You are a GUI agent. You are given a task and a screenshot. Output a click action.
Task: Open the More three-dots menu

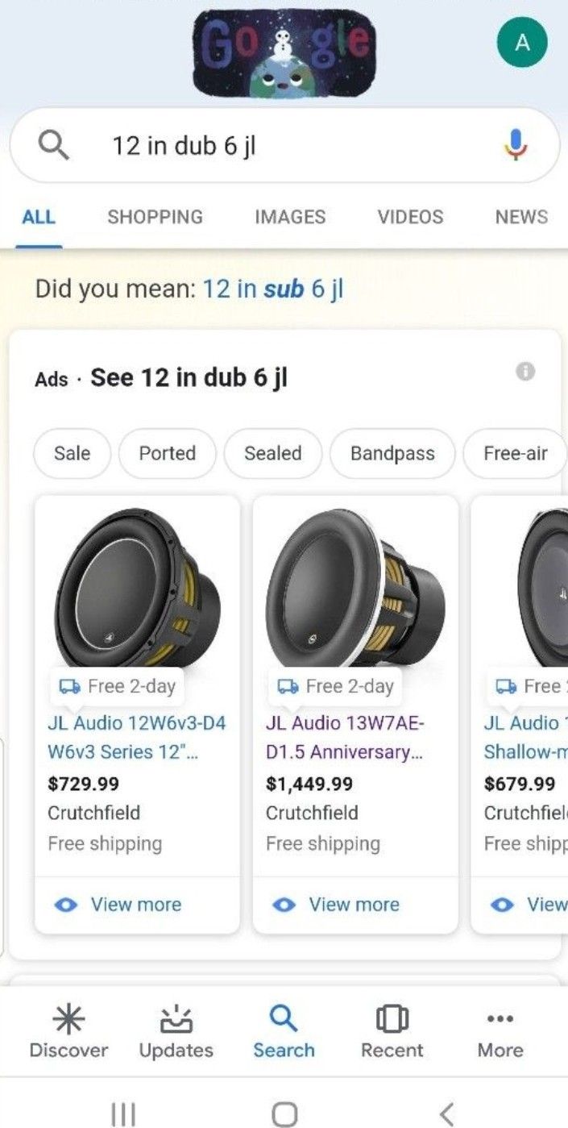pyautogui.click(x=500, y=1020)
